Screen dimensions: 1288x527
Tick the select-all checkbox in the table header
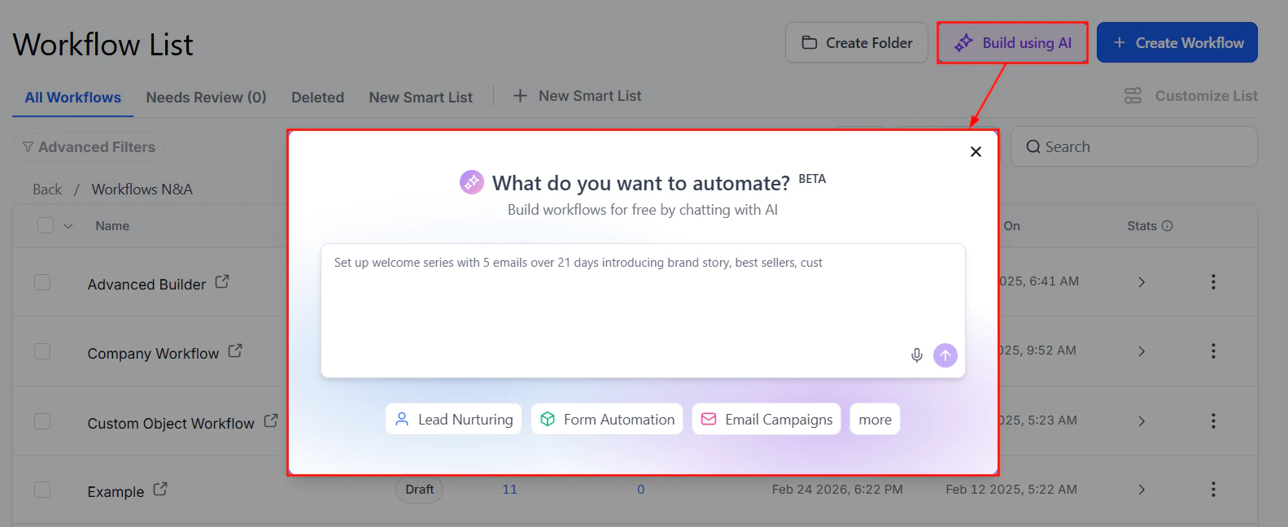point(46,225)
